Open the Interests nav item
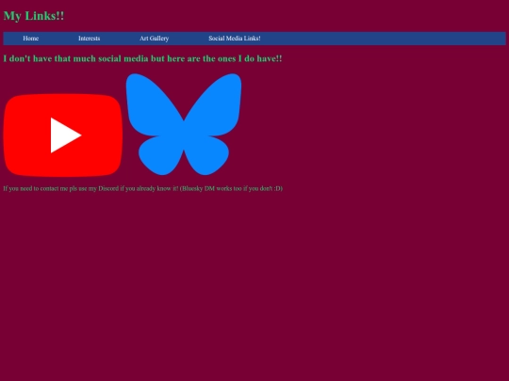509x381 pixels. click(90, 39)
